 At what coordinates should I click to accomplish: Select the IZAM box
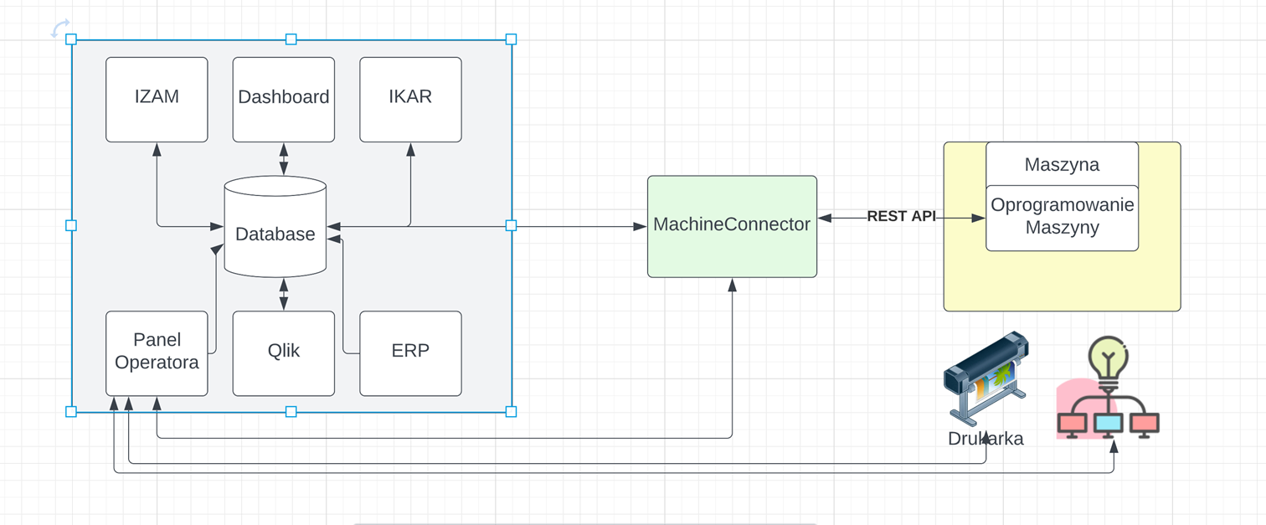pos(157,97)
